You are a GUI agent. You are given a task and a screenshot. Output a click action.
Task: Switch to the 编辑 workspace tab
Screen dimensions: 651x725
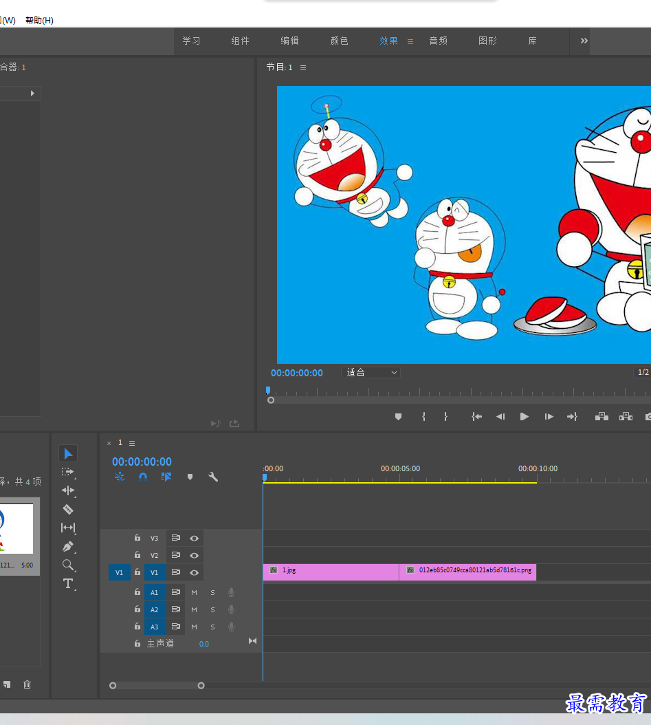coord(289,41)
